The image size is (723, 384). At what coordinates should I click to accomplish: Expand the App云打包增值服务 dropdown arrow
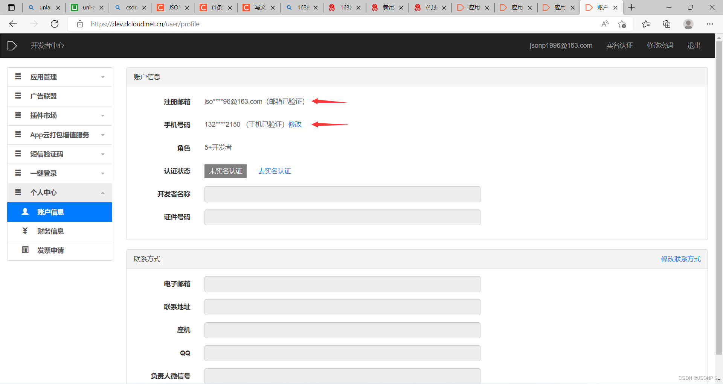pos(103,135)
